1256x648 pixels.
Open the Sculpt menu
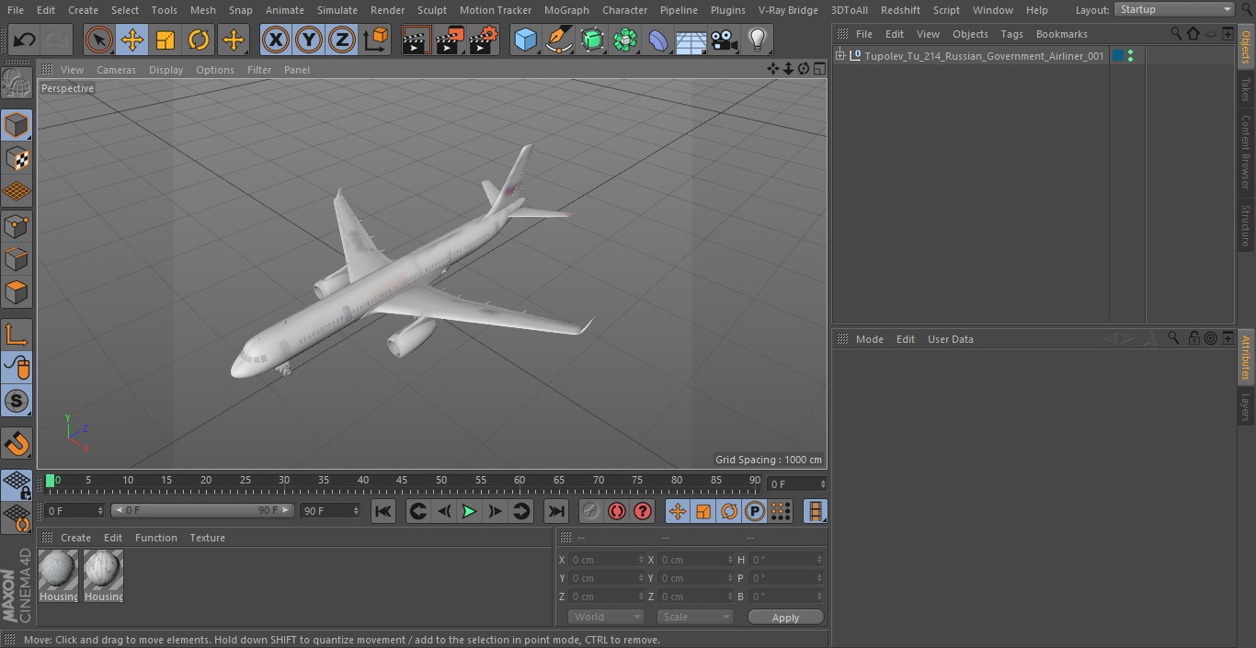click(x=431, y=10)
